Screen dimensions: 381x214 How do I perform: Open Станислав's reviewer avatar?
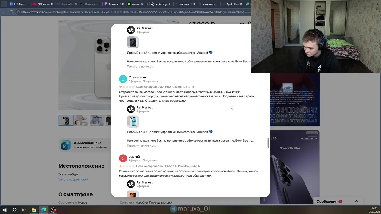pyautogui.click(x=123, y=79)
